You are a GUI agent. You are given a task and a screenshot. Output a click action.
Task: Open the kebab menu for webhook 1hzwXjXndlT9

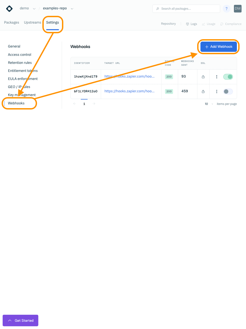tap(216, 76)
